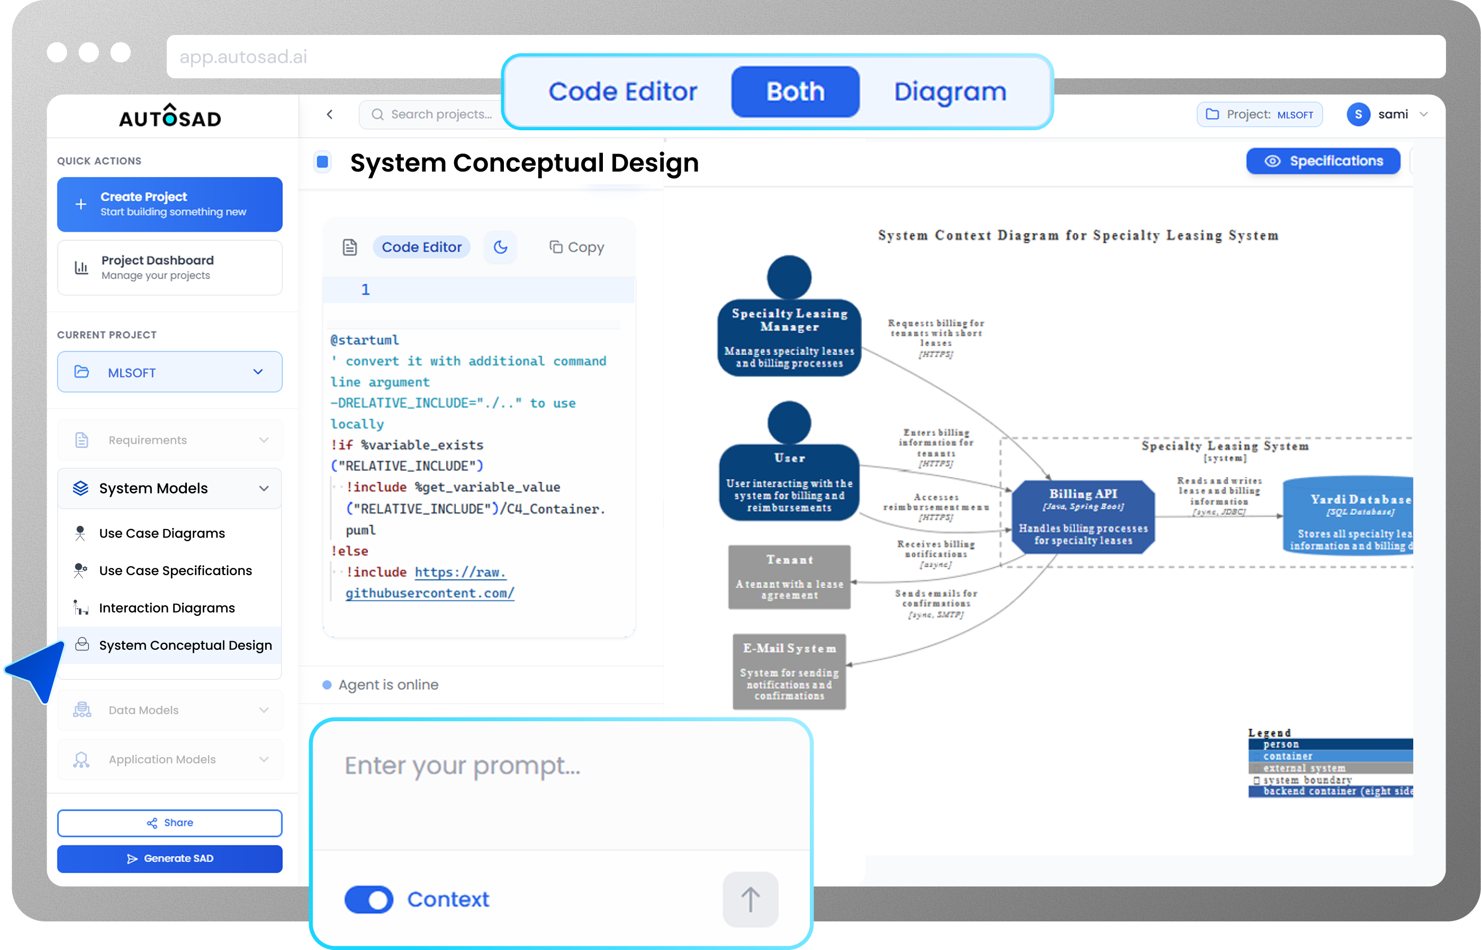Open Use Case Diagrams item
1481x950 pixels.
161,533
